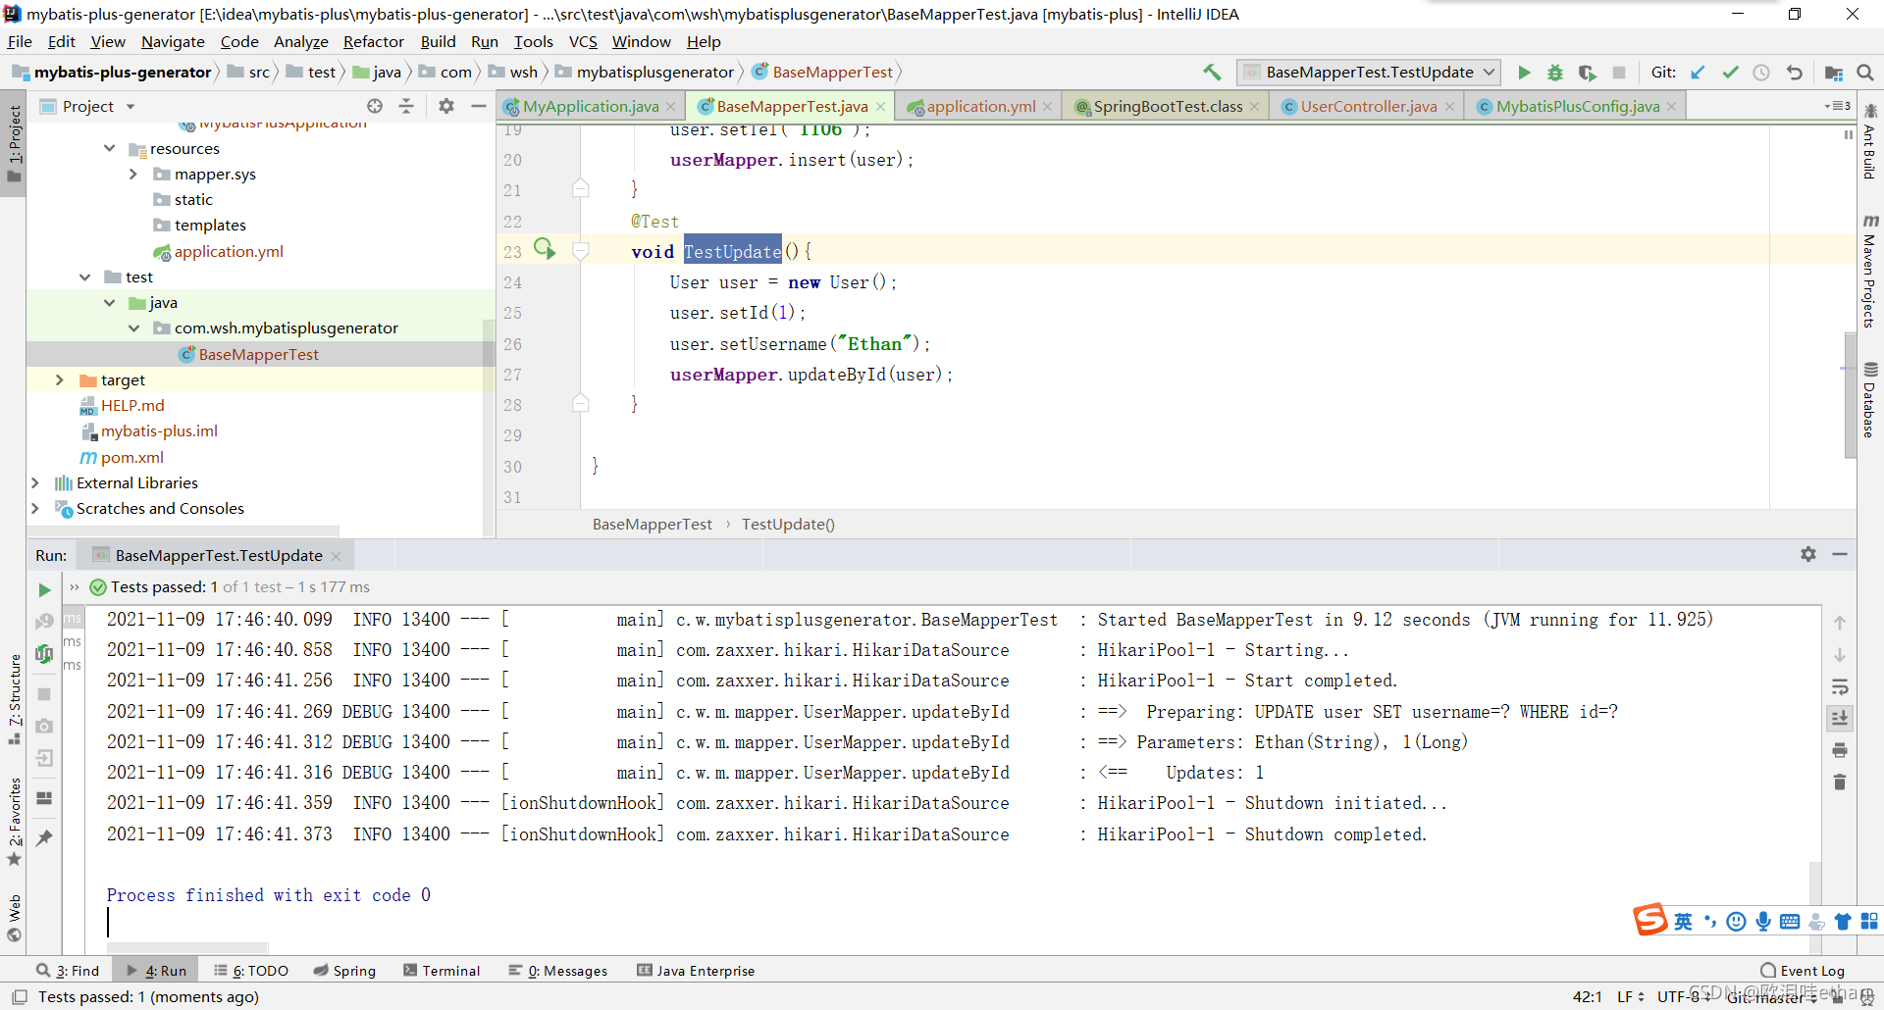Image resolution: width=1884 pixels, height=1010 pixels.
Task: Open Project panel settings gear
Action: (x=446, y=106)
